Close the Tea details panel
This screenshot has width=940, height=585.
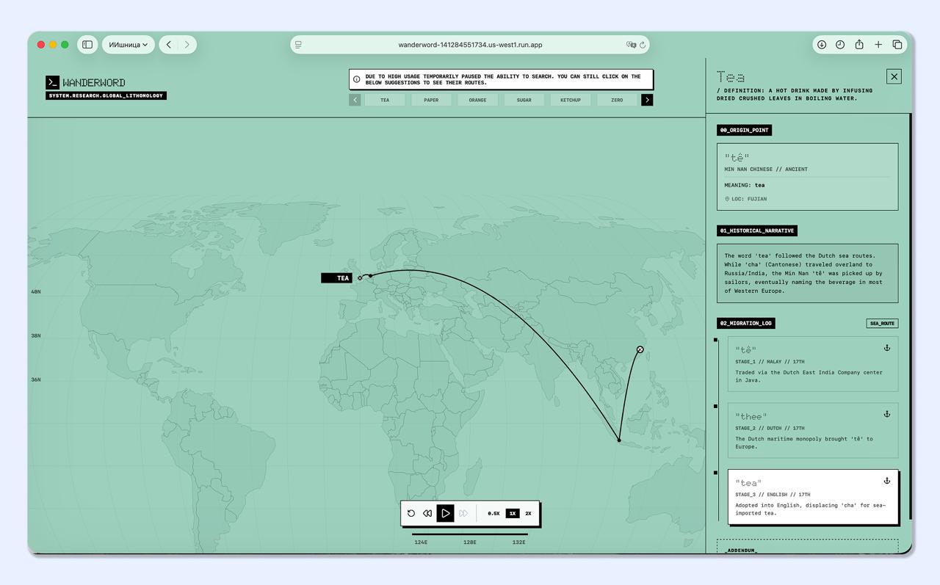click(x=894, y=76)
